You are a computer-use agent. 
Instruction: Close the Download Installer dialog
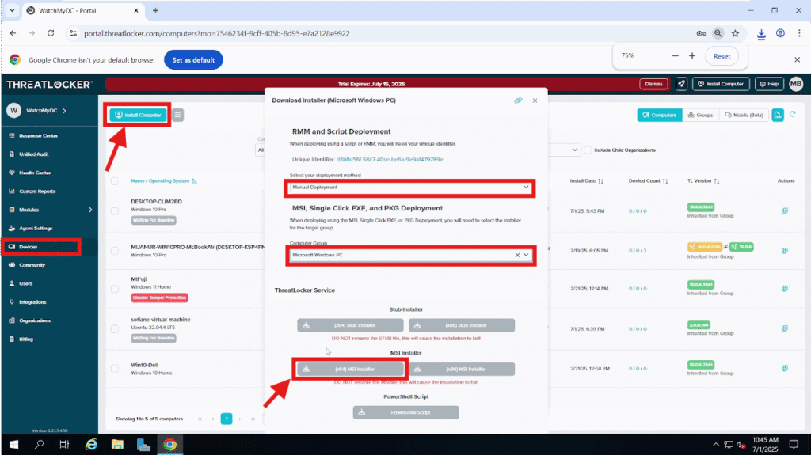(535, 100)
